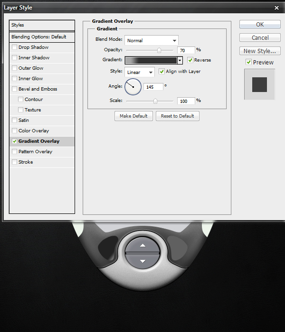Image resolution: width=285 pixels, height=332 pixels.
Task: Open the Style Linear dropdown
Action: pos(140,72)
